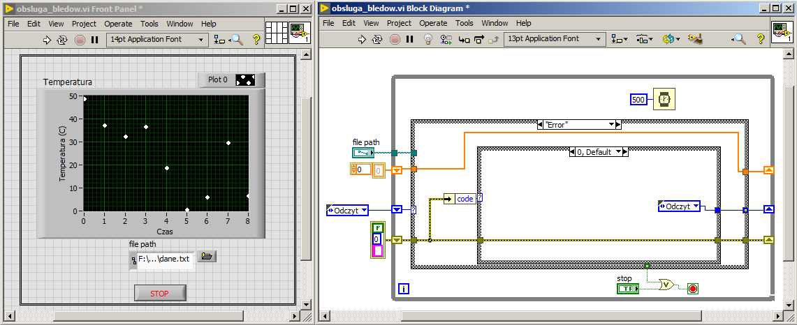Expand the "Error" case selector dropdown
Viewport: 797px width, 325px height.
610,124
